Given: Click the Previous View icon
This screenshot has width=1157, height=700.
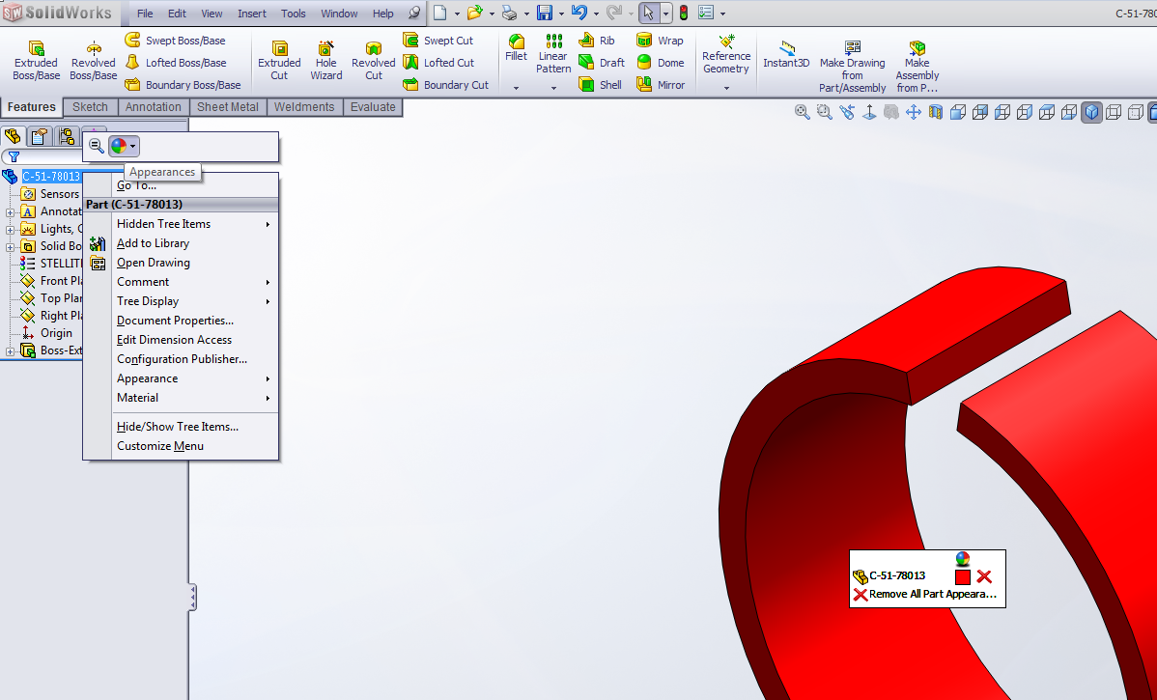Looking at the screenshot, I should 847,112.
